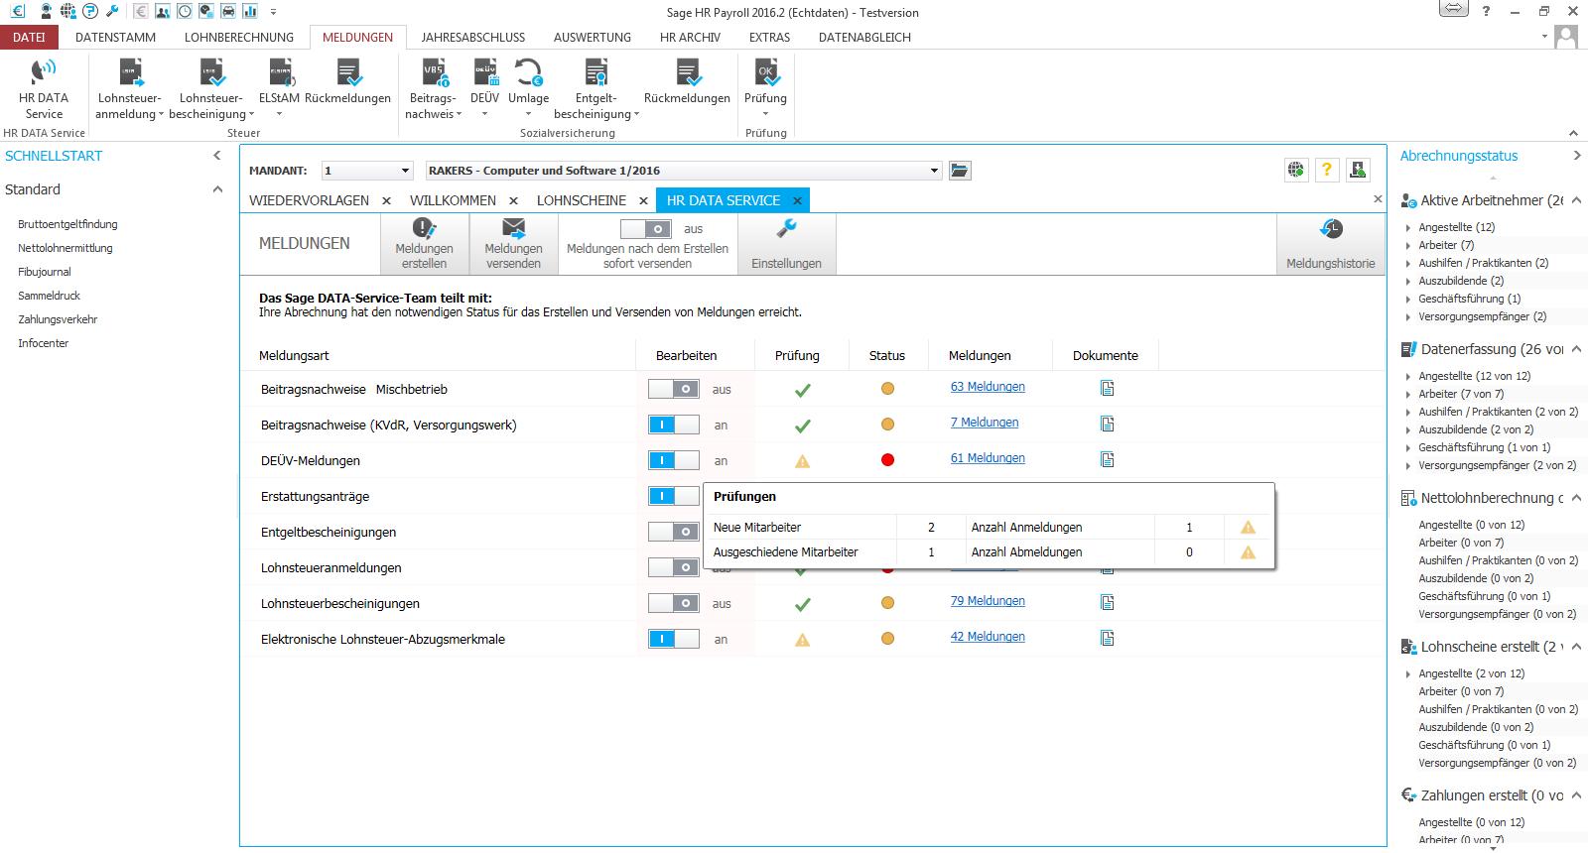Switch to the WIEDERVORLAGEN tab
Image resolution: width=1588 pixels, height=853 pixels.
tap(309, 200)
